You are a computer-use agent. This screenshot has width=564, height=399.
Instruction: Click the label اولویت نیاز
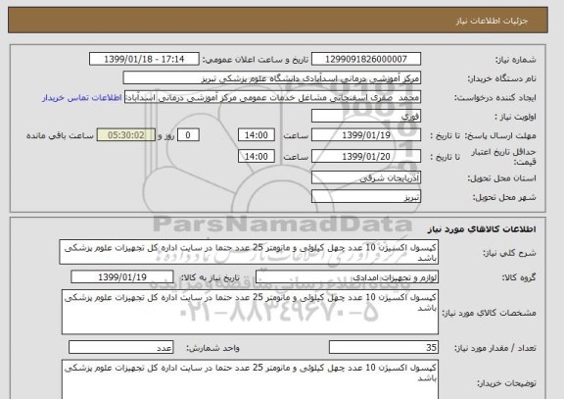point(515,117)
